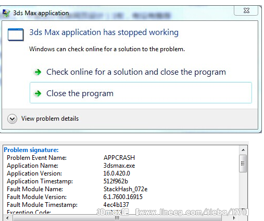Select application timestamp 512f962b

(x=116, y=181)
